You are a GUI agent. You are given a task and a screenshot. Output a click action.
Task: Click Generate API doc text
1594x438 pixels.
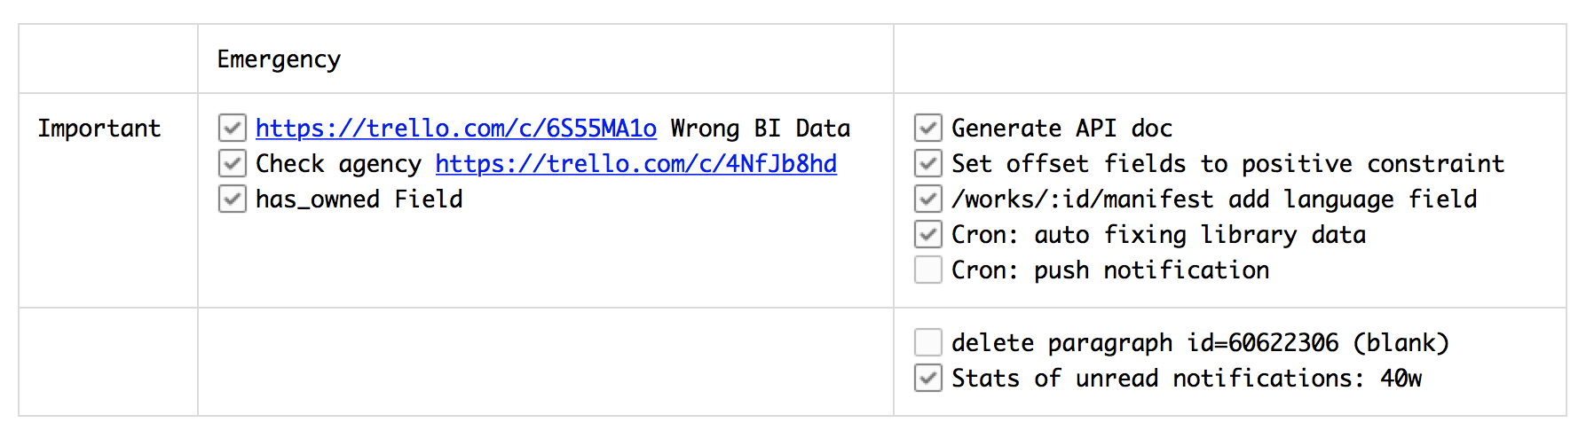click(1062, 129)
